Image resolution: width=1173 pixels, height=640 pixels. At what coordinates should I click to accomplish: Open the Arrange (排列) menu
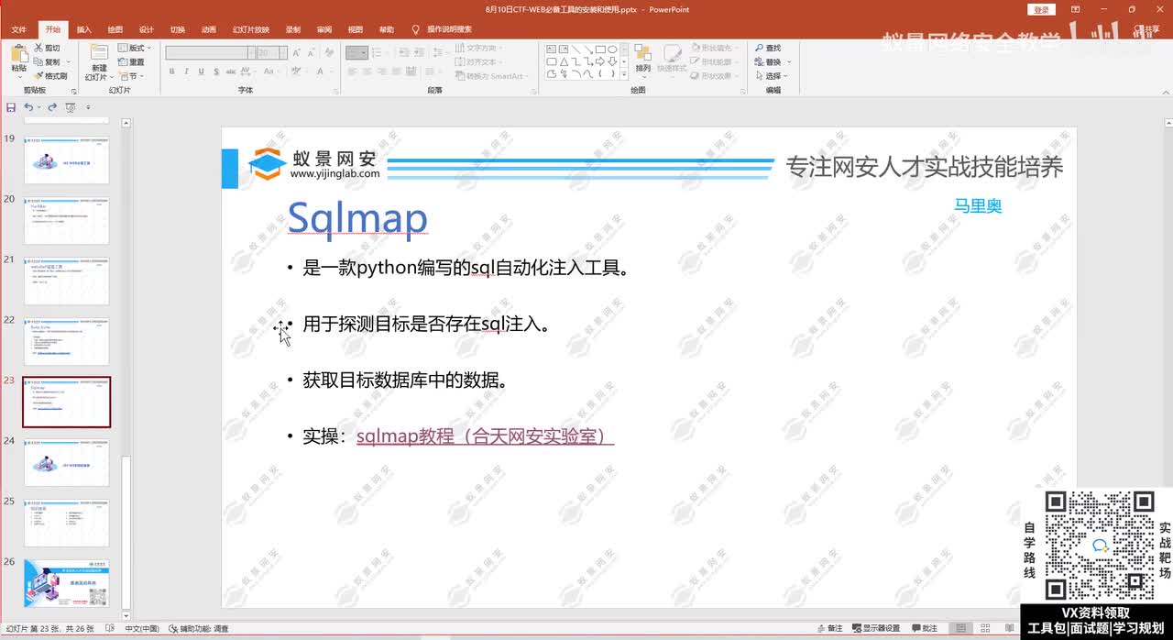642,60
